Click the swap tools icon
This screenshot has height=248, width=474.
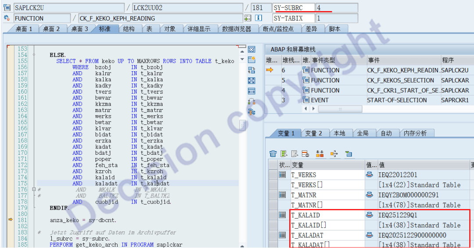[251, 70]
